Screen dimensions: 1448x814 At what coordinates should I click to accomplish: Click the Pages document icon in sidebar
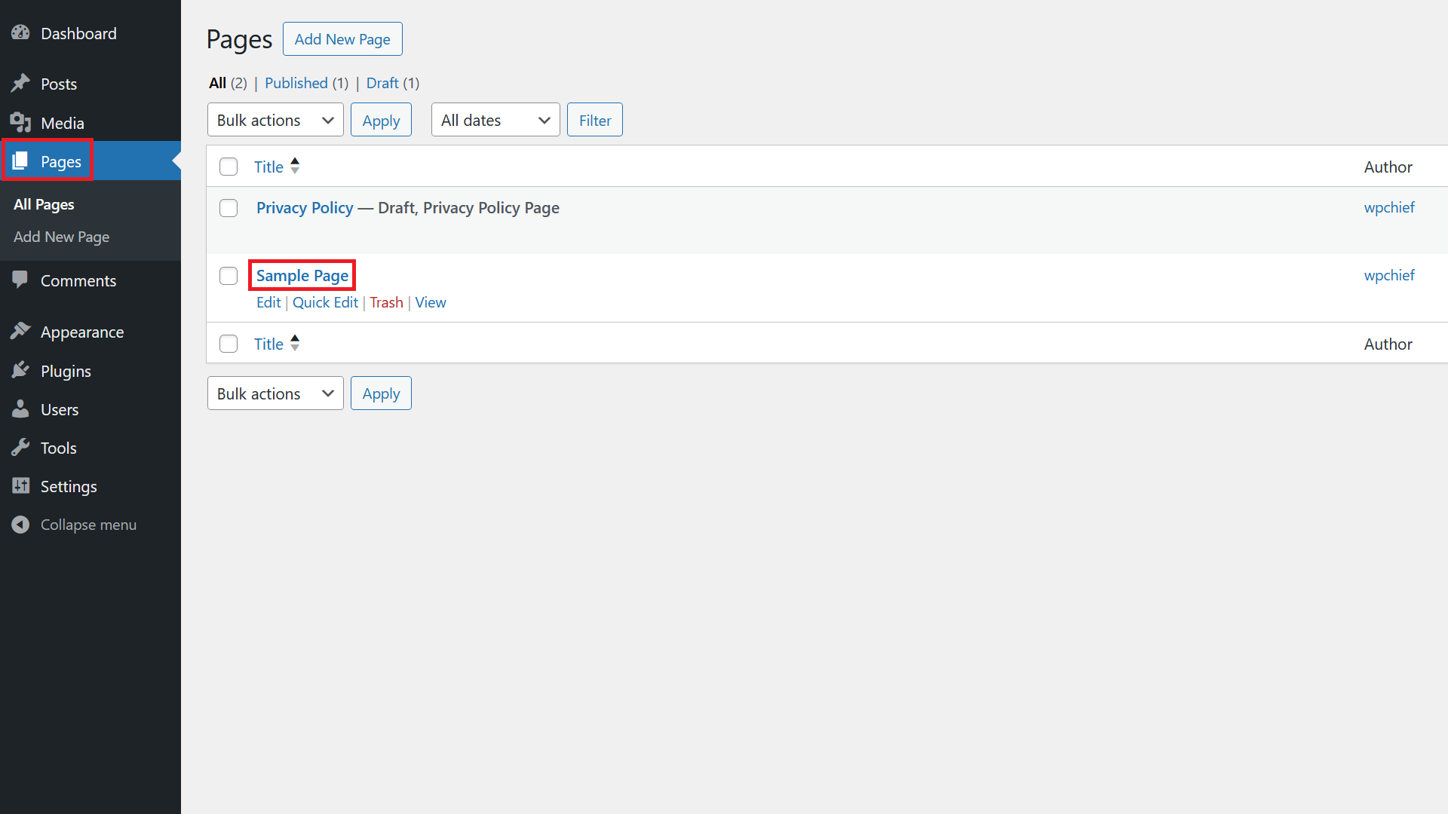pos(20,161)
